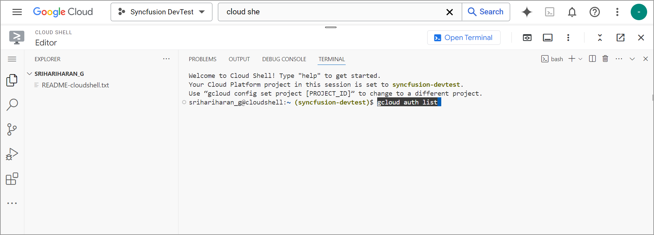Screen dimensions: 654x235
Task: Open the notifications bell
Action: pyautogui.click(x=572, y=12)
